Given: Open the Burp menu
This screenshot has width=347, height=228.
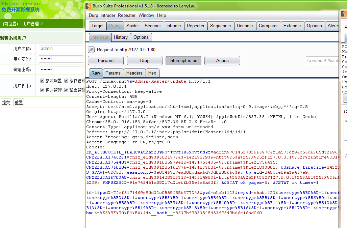Looking at the screenshot, I should coord(93,16).
